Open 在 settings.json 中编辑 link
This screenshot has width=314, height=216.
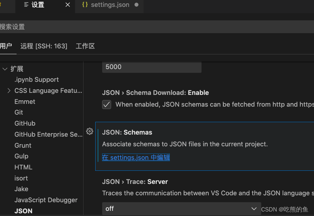pos(136,157)
